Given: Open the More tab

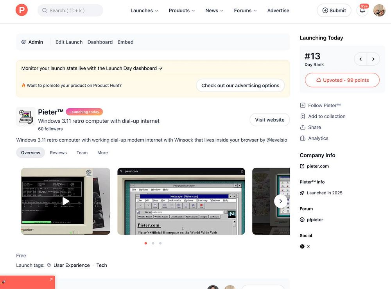Looking at the screenshot, I should click(x=102, y=153).
